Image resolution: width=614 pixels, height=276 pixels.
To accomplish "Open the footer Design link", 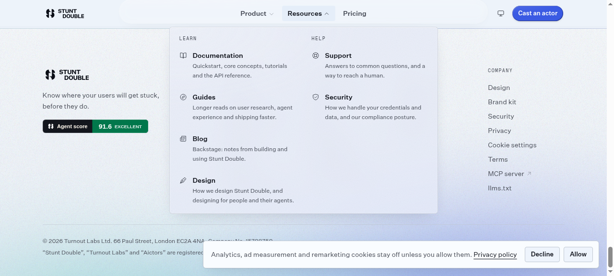I will 499,88.
